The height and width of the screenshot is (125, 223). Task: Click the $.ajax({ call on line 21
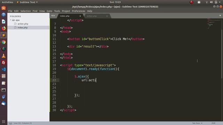pos(82,76)
